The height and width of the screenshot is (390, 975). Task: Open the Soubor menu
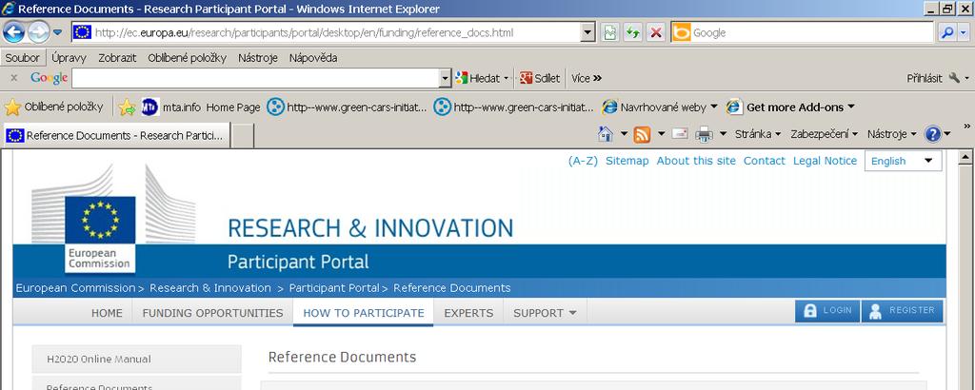click(23, 58)
